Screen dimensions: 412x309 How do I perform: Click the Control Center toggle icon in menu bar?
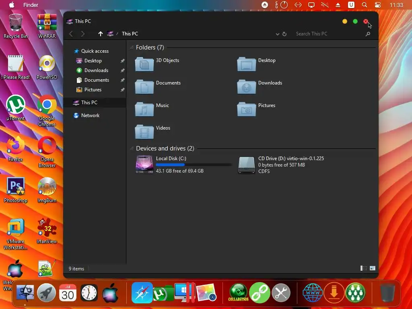click(377, 5)
